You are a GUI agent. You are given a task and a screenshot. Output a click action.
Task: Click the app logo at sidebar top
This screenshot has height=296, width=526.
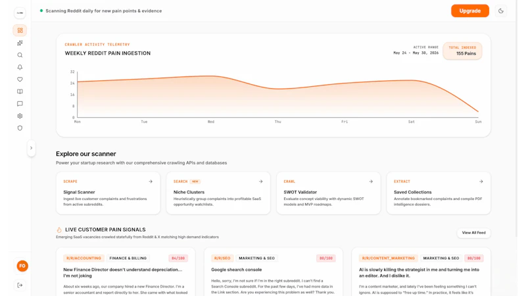(20, 12)
